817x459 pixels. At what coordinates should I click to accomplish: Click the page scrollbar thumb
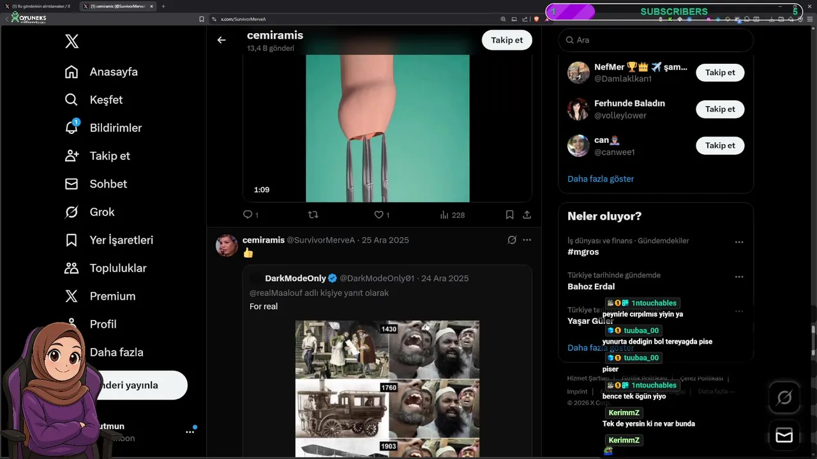click(x=813, y=340)
